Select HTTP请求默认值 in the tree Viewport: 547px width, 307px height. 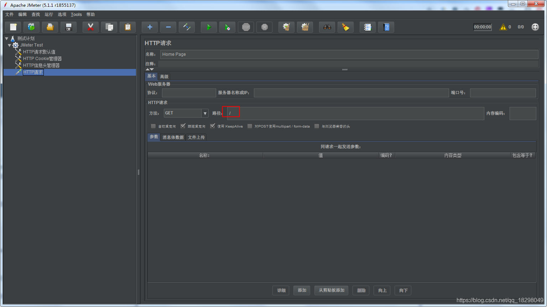coord(39,52)
